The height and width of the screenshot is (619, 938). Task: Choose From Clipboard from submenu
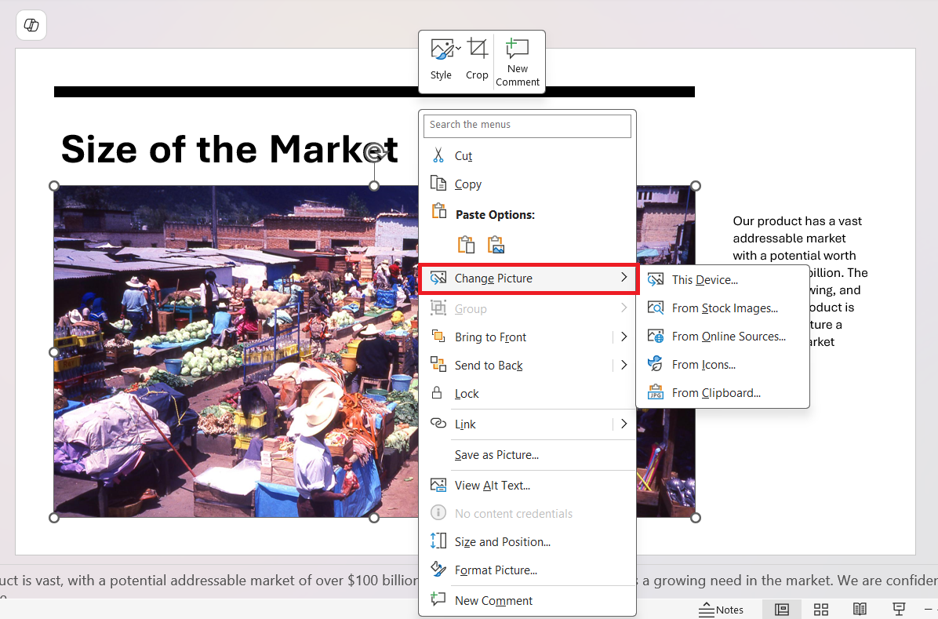[722, 392]
